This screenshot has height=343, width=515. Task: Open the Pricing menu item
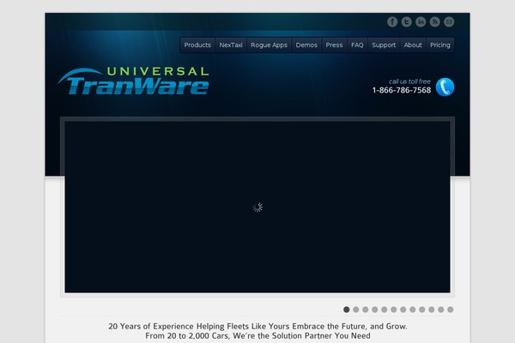pos(440,45)
